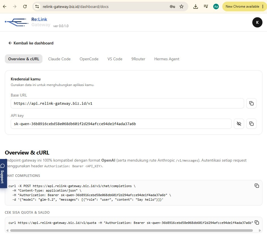Switch to the VS Code tab
Image resolution: width=267 pixels, height=240 pixels.
[115, 59]
